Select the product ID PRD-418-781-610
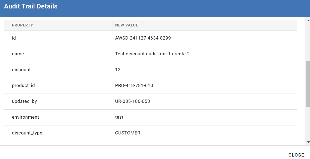 pyautogui.click(x=134, y=85)
